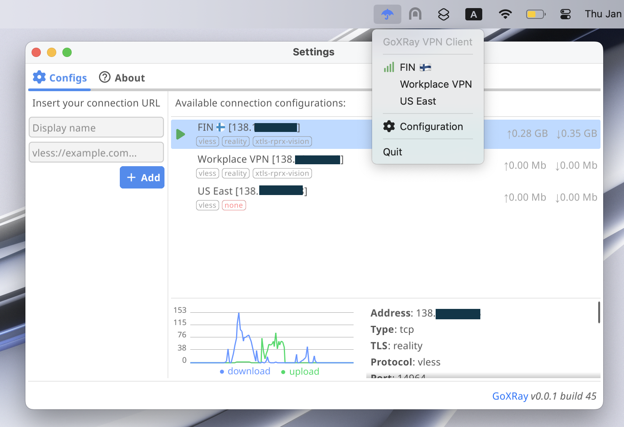Click the 'vless' tag on US East row
Viewport: 624px width, 427px height.
208,205
